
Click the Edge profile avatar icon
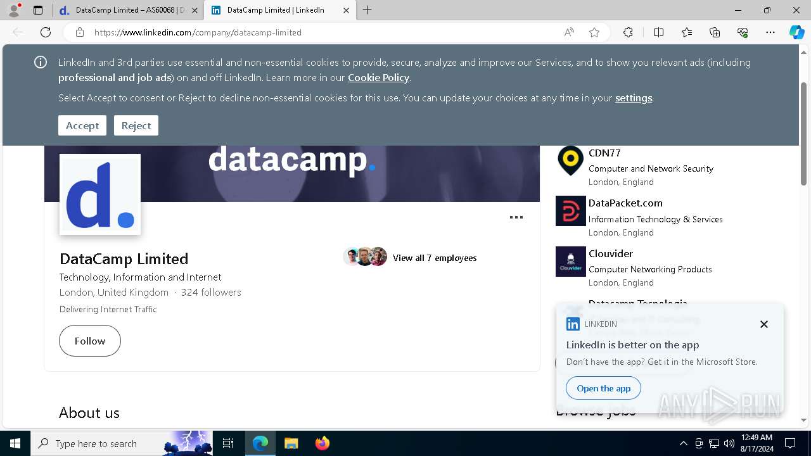pos(14,10)
